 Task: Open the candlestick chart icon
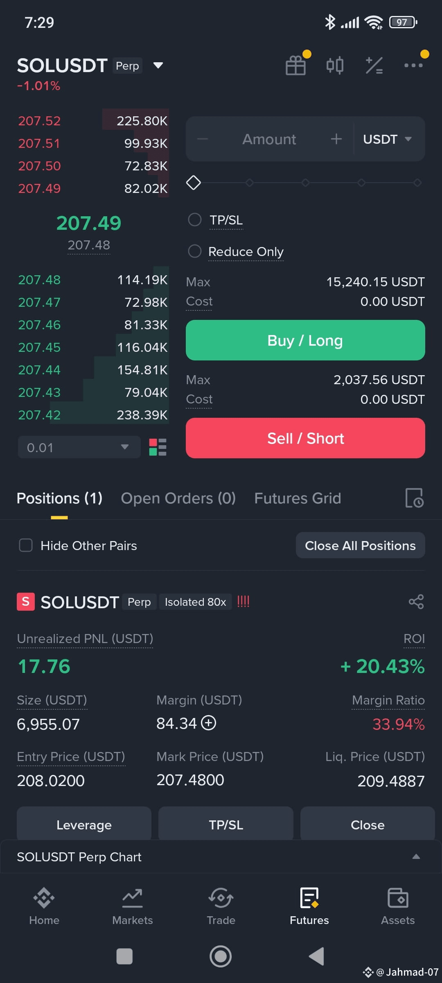[335, 65]
